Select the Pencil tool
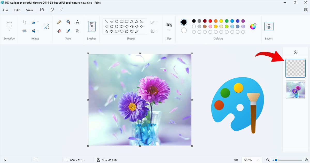Viewport: 310px width, 163px height. [59, 22]
